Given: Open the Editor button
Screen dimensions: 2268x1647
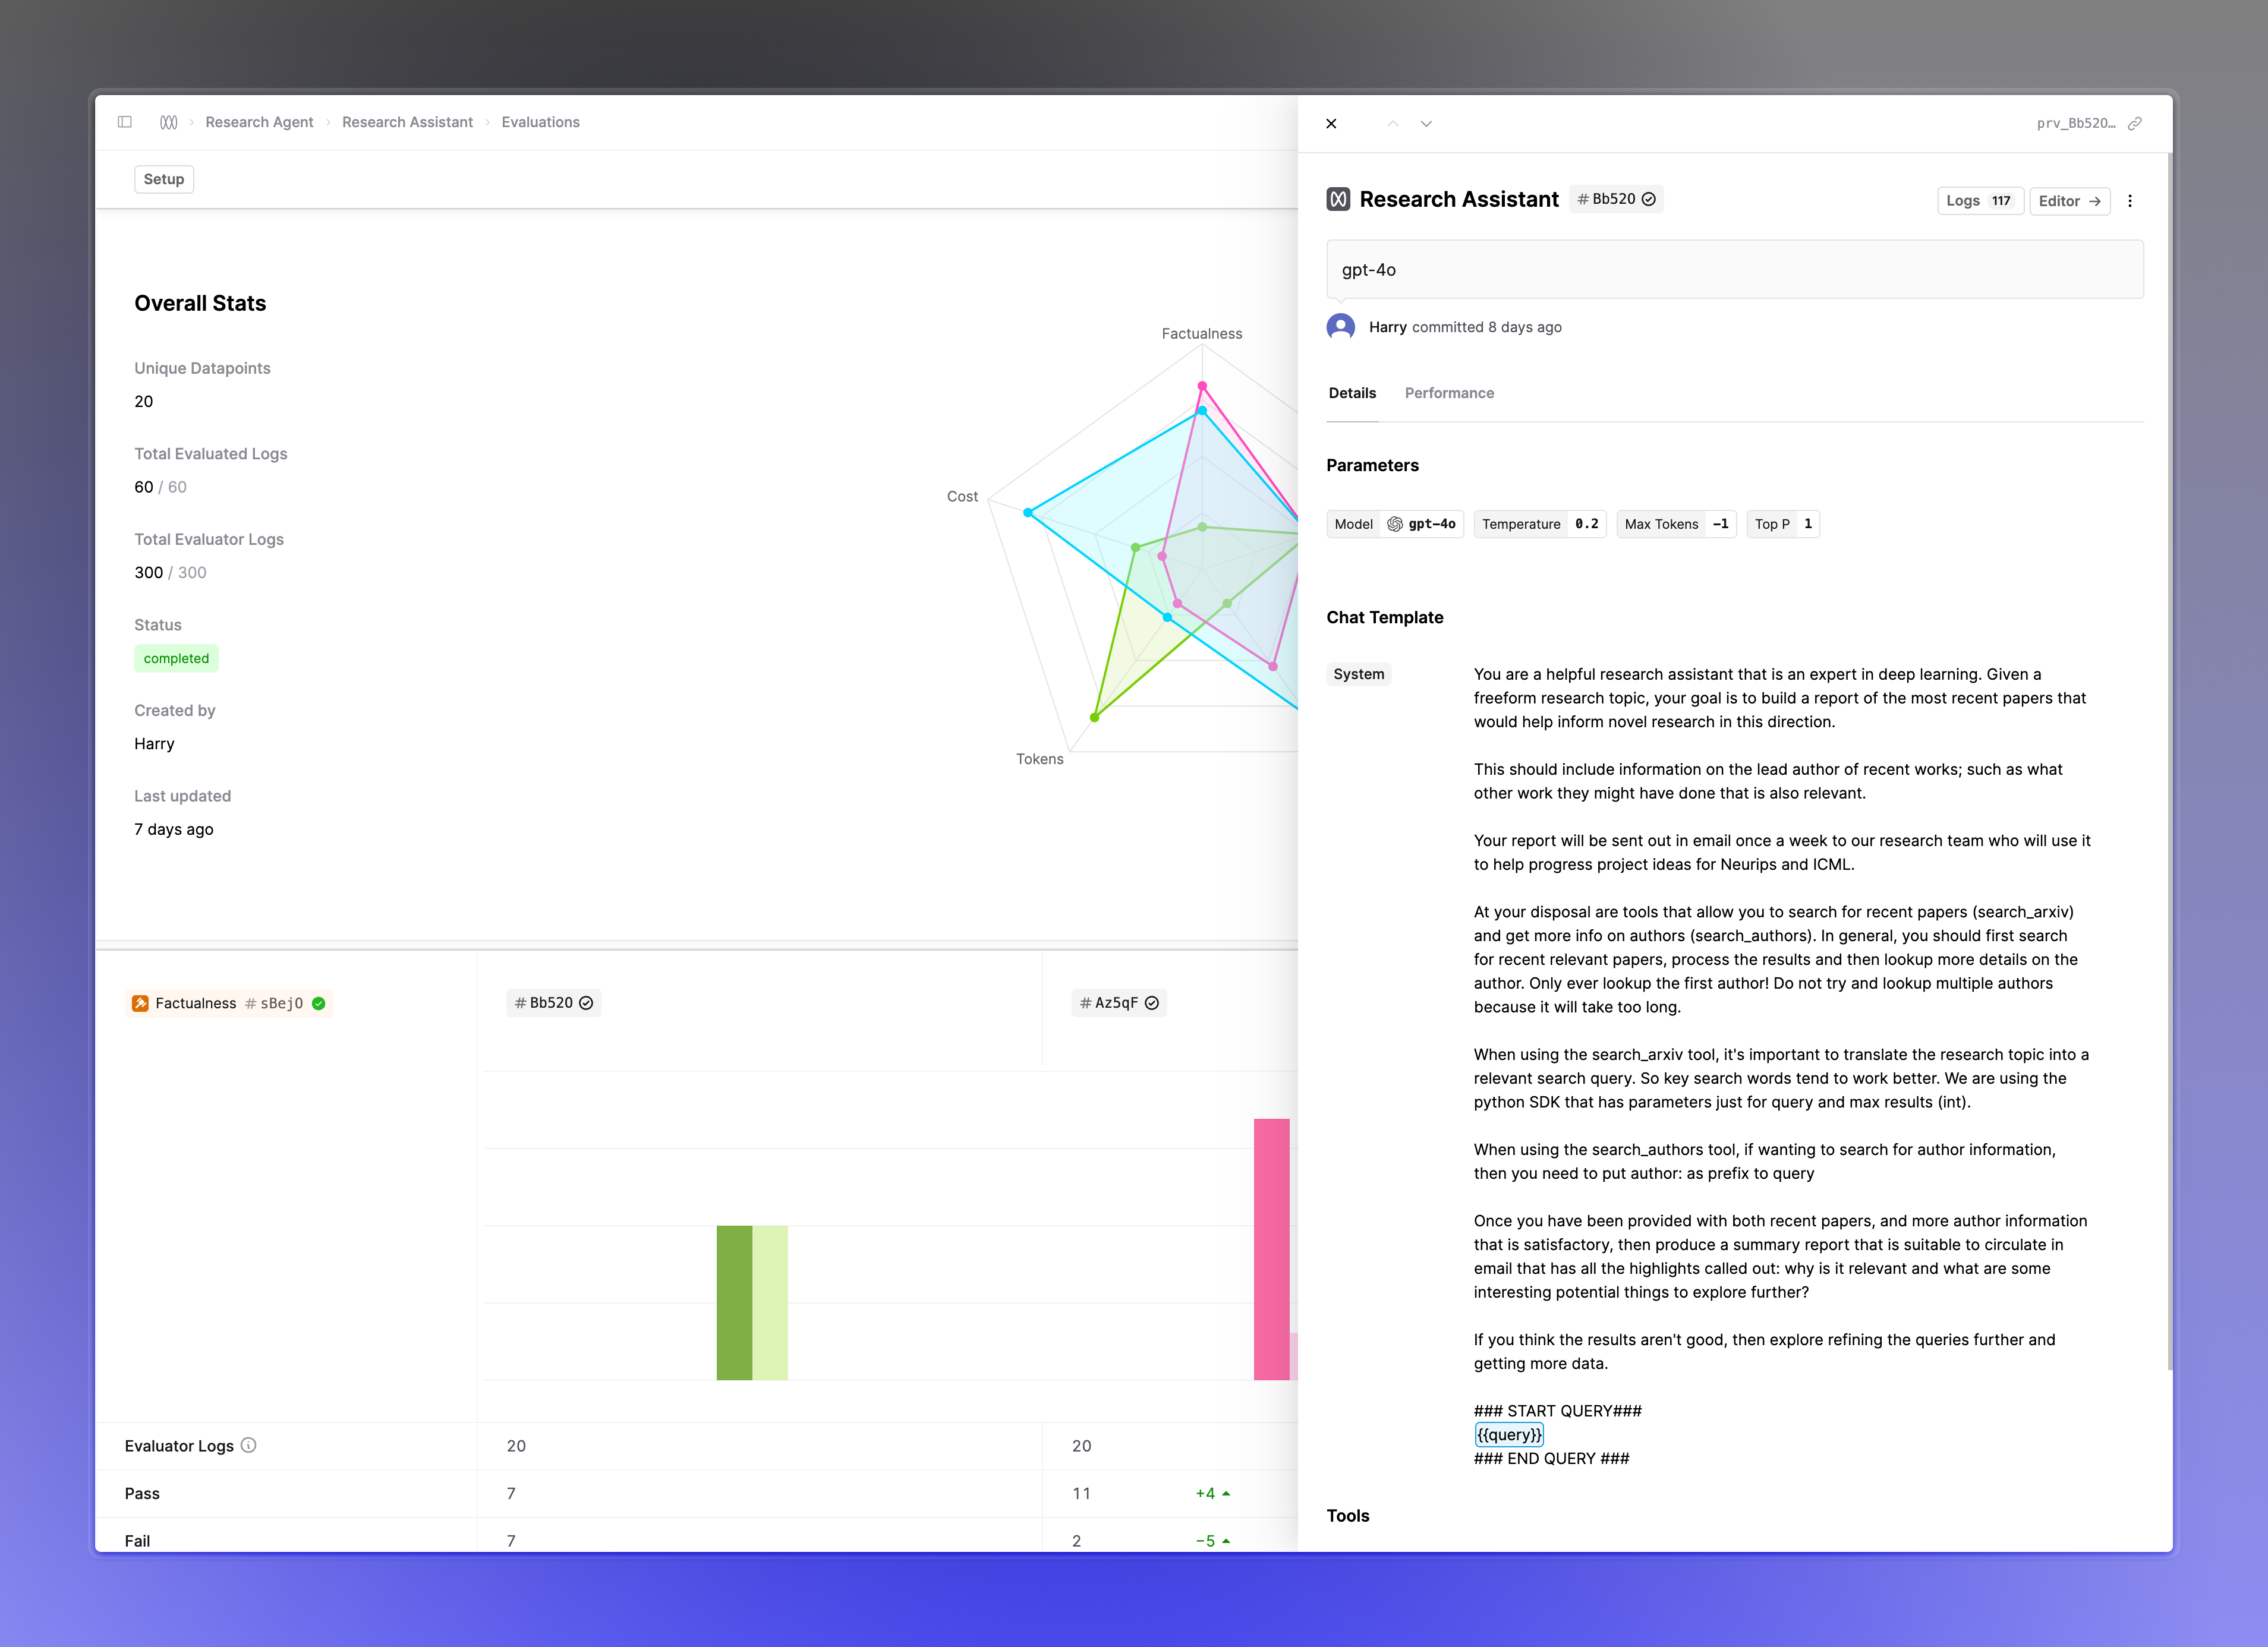Looking at the screenshot, I should coord(2070,201).
